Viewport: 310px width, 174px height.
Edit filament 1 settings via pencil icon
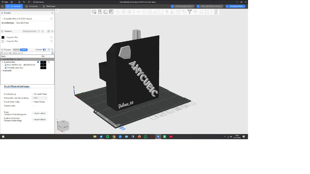52,37
